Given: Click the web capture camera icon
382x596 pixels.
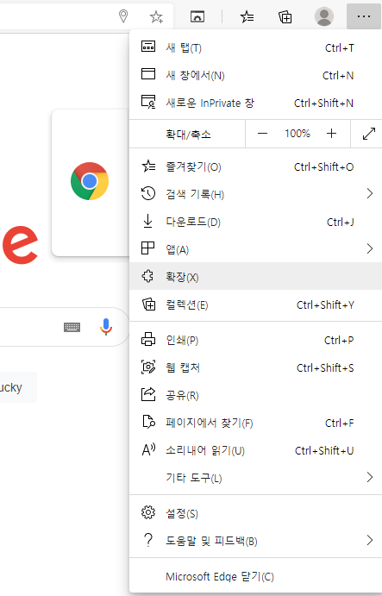Looking at the screenshot, I should pos(148,367).
